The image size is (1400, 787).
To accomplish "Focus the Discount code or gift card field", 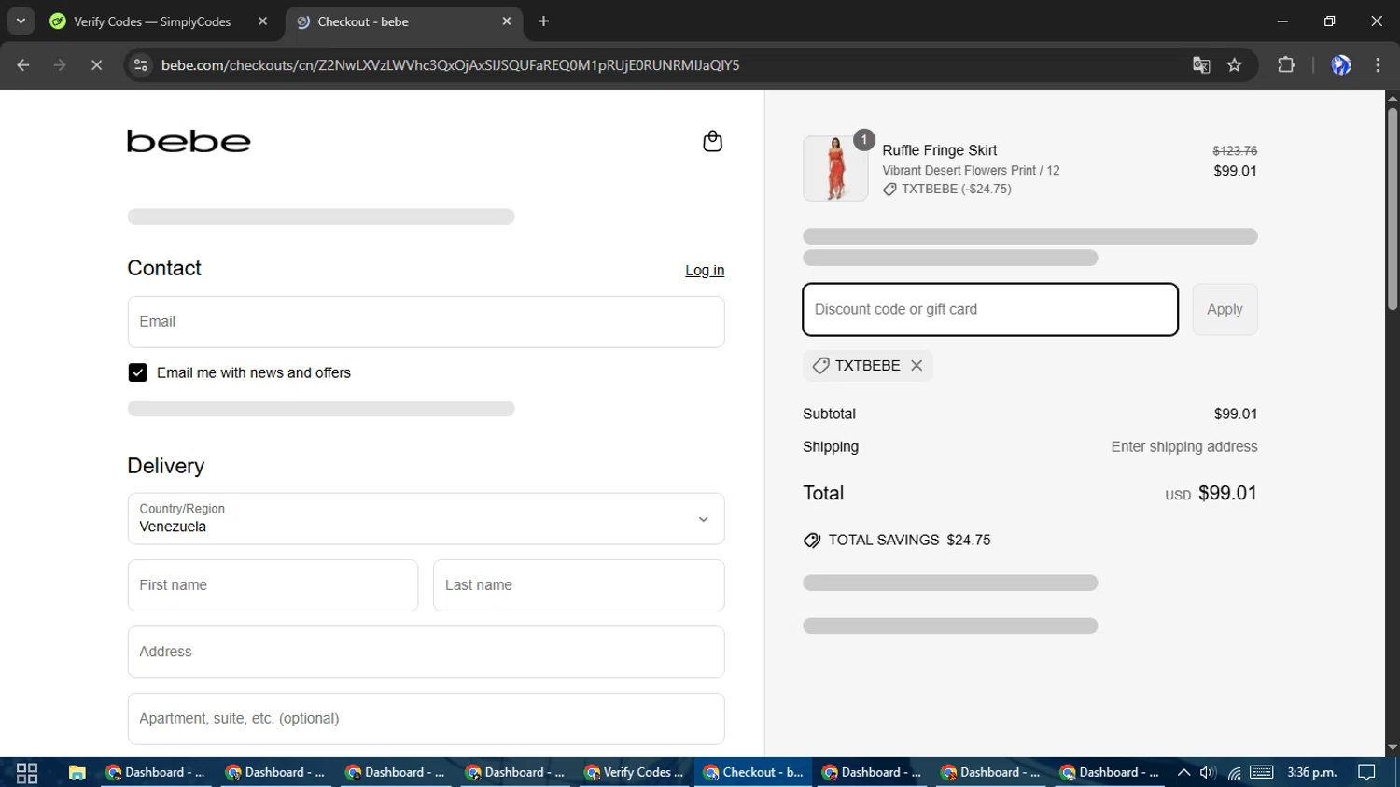I will (990, 309).
